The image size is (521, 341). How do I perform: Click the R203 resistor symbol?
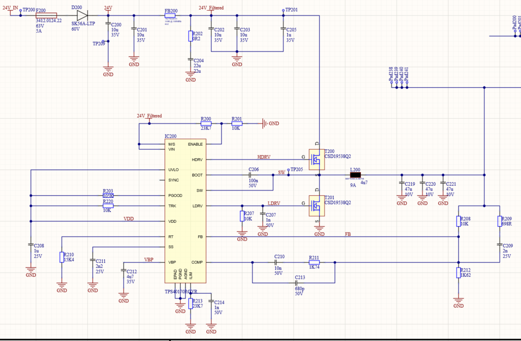[x=108, y=195]
